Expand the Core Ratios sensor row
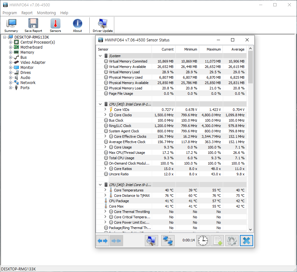The image size is (297, 272). 105,168
